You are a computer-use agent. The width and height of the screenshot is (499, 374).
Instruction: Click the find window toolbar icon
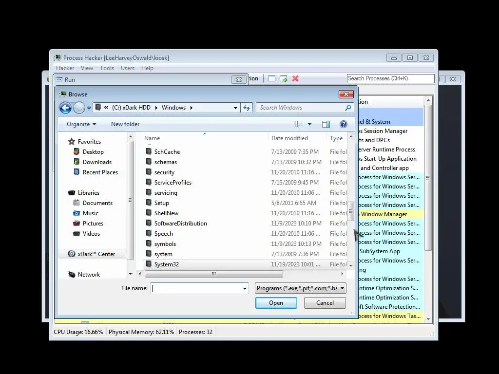271,78
